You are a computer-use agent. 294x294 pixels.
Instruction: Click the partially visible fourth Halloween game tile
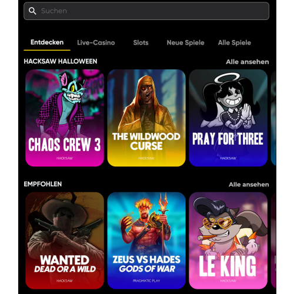click(273, 118)
